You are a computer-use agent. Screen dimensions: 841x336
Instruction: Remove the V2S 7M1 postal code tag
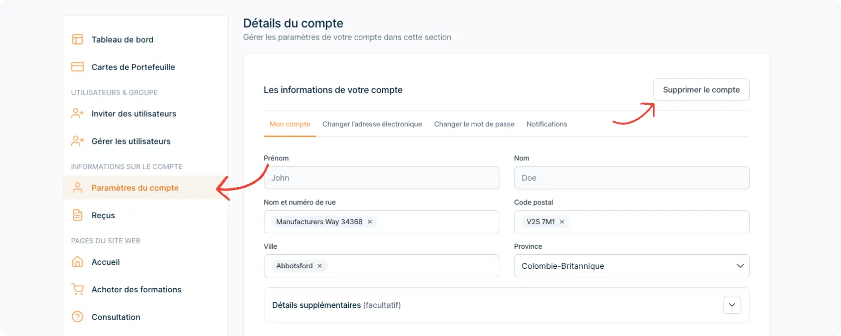(562, 222)
